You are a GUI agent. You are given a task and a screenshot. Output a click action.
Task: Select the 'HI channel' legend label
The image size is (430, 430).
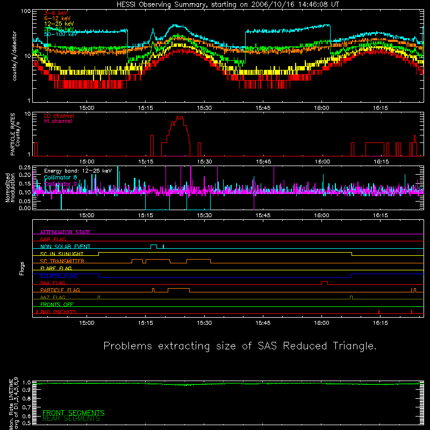(58, 121)
